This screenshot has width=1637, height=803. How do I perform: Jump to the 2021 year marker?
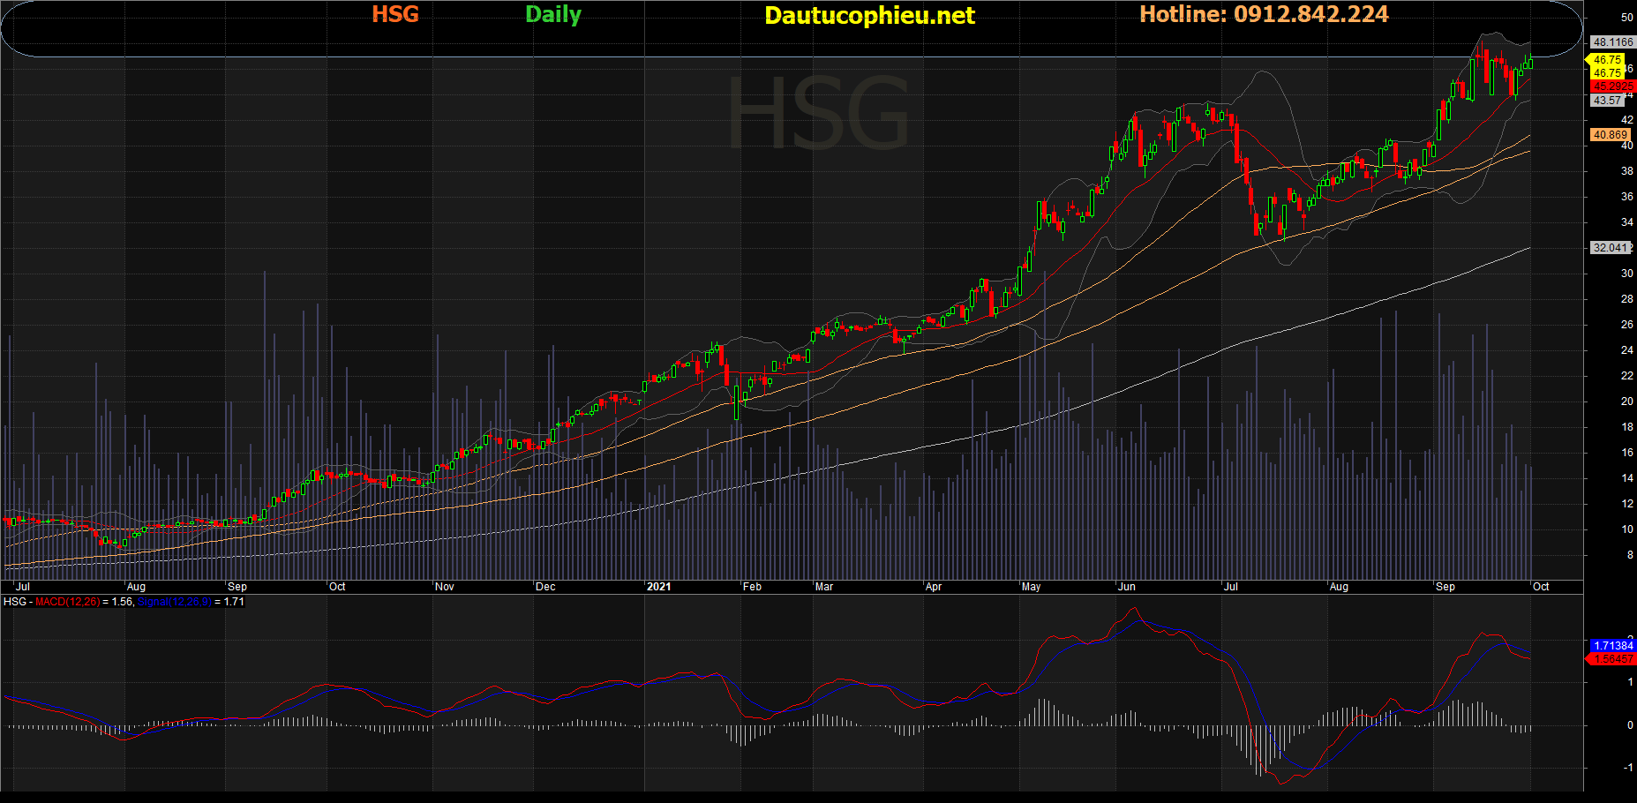pyautogui.click(x=658, y=587)
